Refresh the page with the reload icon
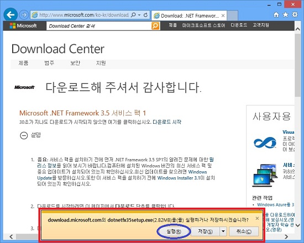 [145, 15]
